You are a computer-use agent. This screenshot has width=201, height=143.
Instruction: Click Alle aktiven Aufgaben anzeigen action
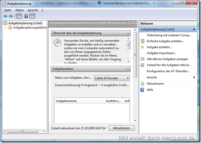click(167, 59)
